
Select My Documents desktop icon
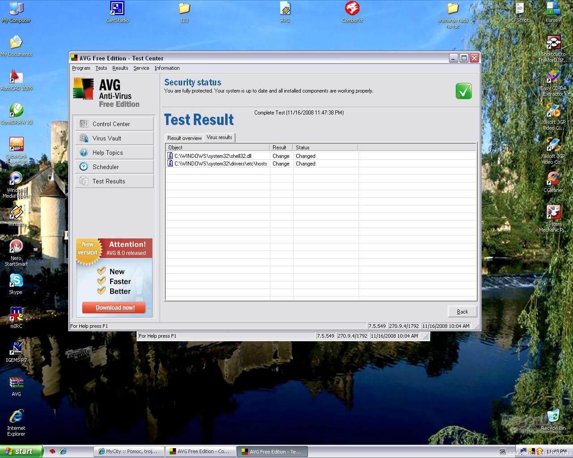pos(16,46)
